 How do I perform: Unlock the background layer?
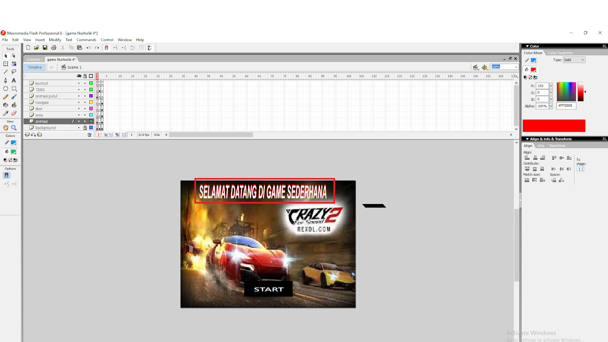point(85,127)
